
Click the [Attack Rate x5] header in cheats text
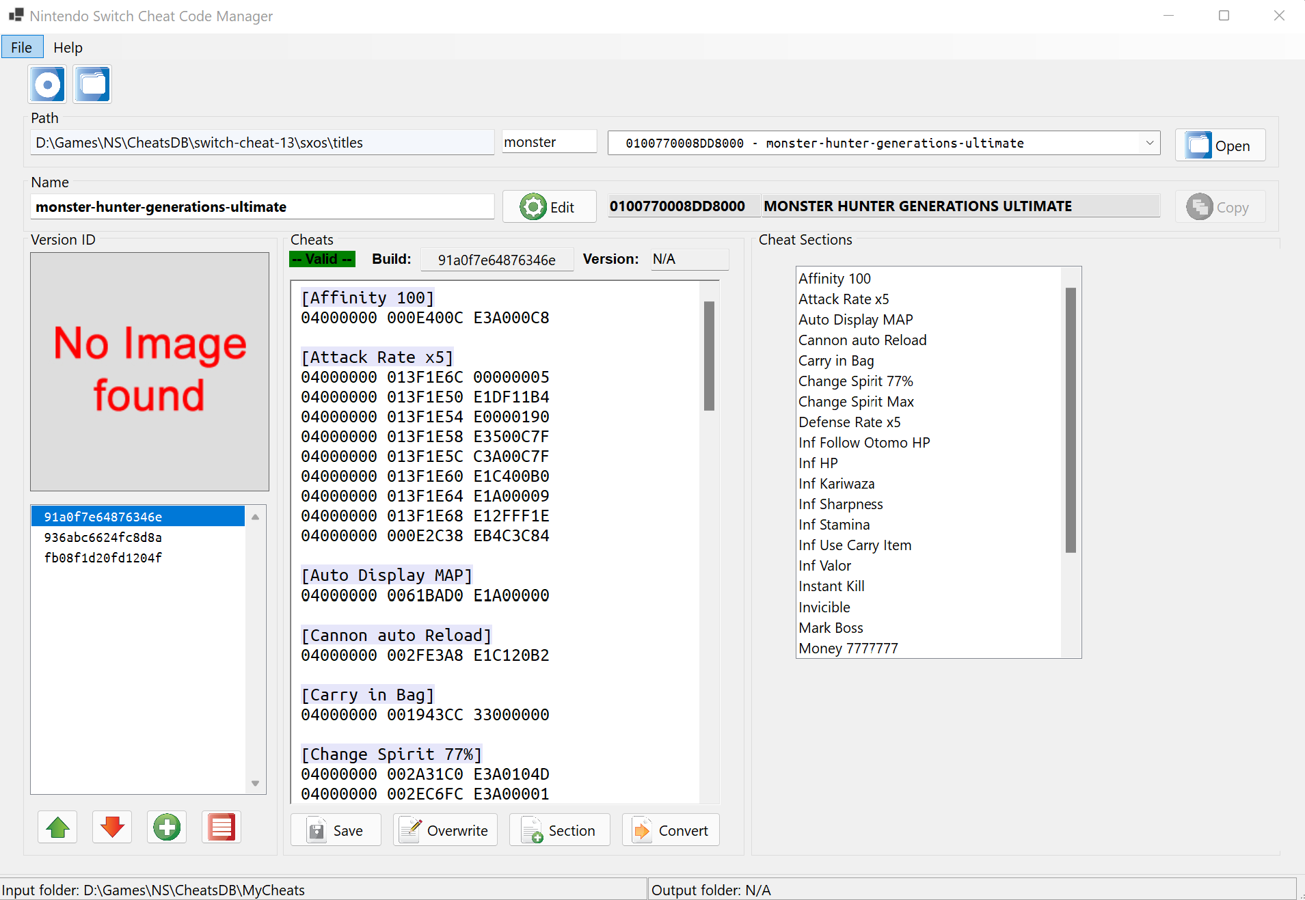click(x=377, y=357)
